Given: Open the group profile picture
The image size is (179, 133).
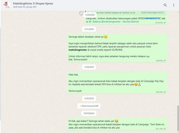Looking at the screenshot, I should coord(7,5).
